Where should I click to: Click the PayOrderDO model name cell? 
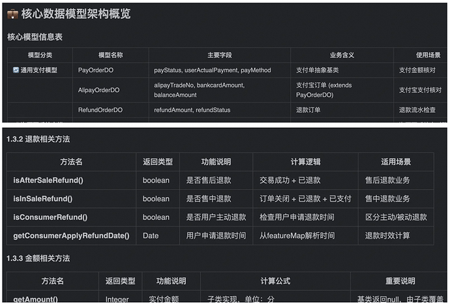[97, 70]
